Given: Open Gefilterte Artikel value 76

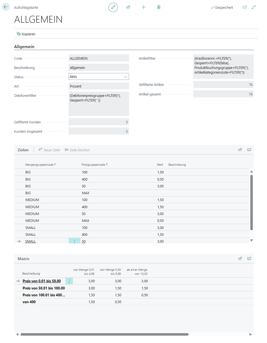Looking at the screenshot, I should click(250, 85).
